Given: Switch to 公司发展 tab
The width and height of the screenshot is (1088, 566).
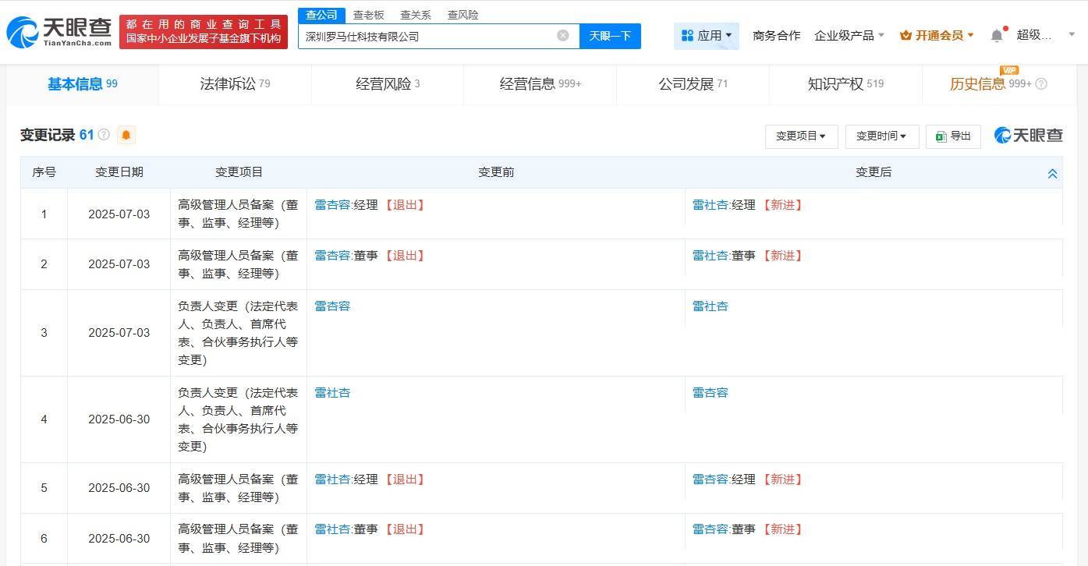Looking at the screenshot, I should pyautogui.click(x=693, y=84).
